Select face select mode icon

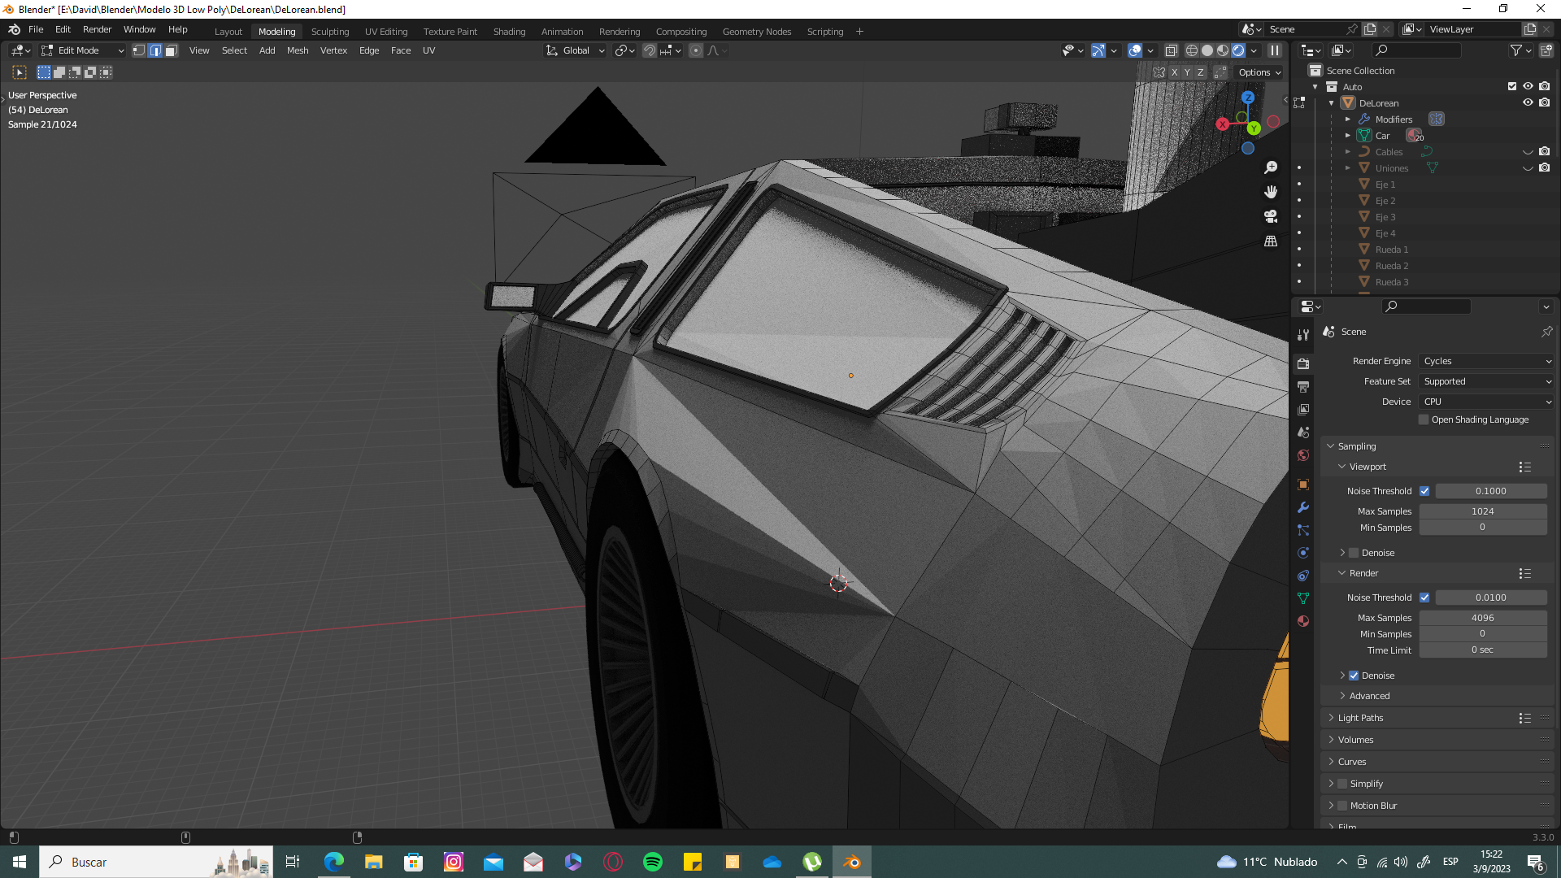(172, 50)
